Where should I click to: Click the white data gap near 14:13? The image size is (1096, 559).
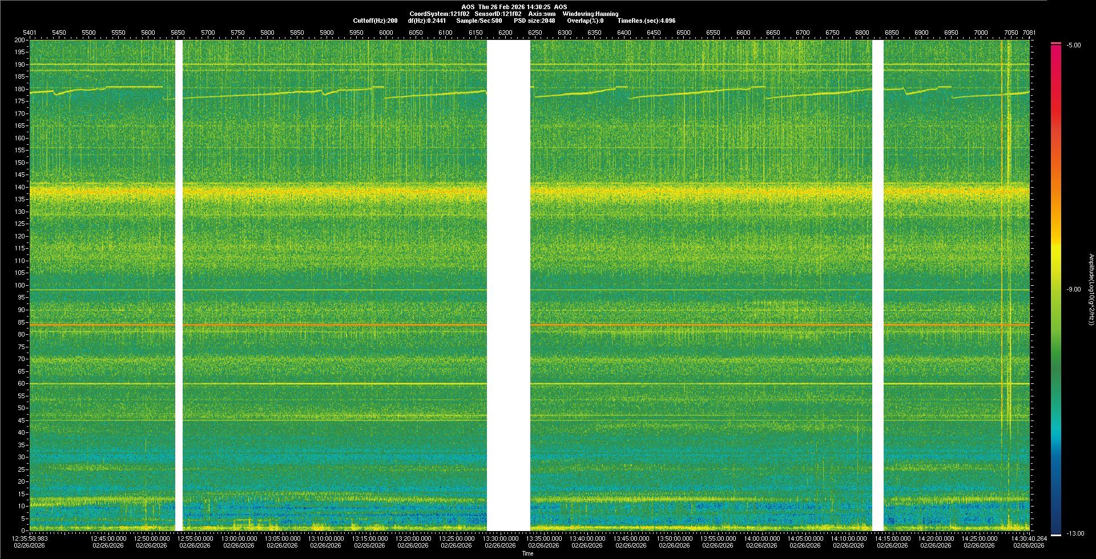tap(877, 285)
